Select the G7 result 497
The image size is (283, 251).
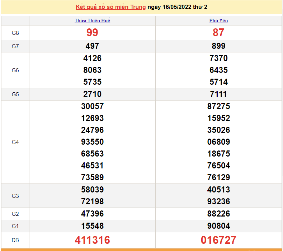point(92,46)
